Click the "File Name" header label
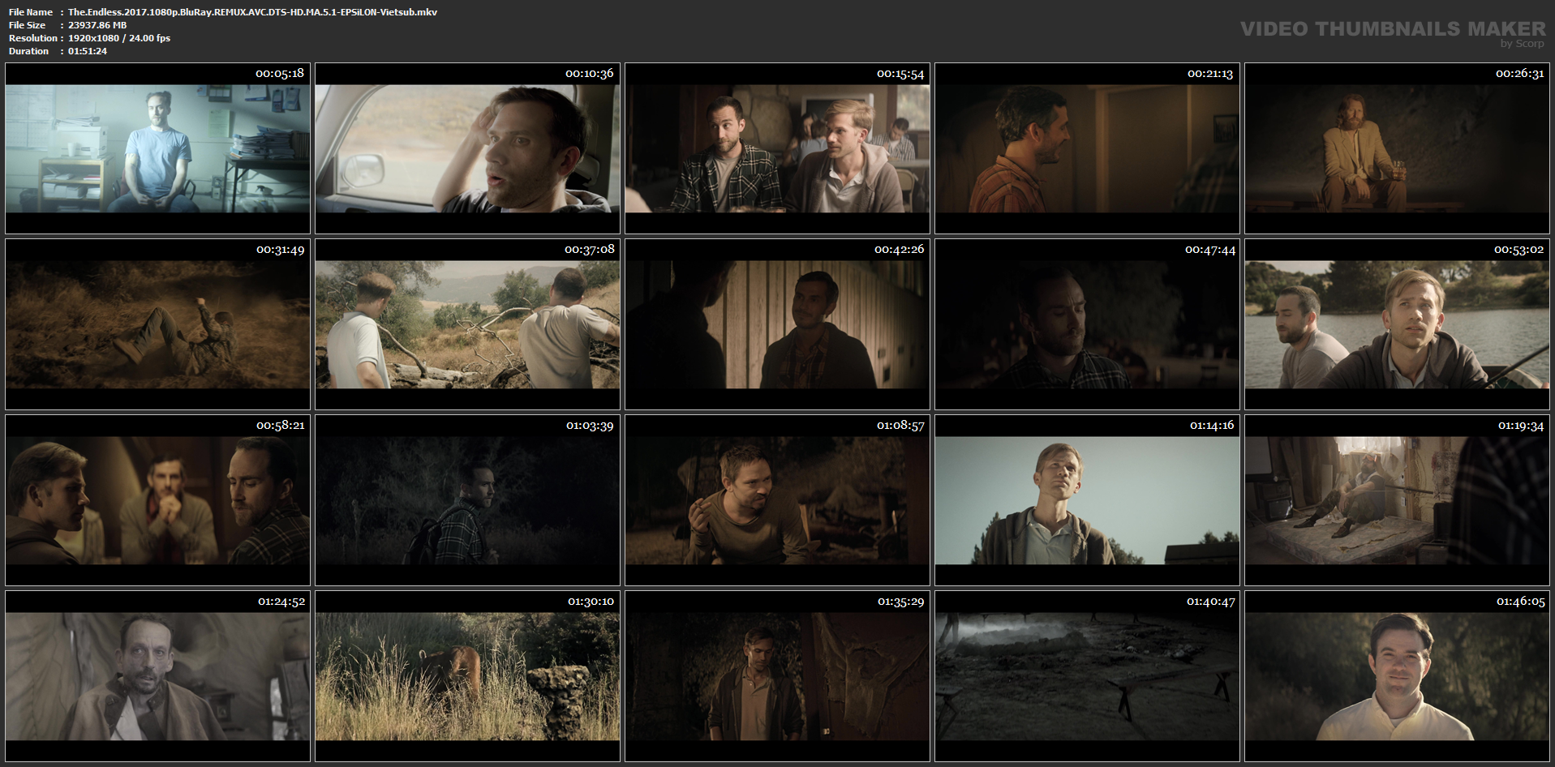Screen dimensions: 1555x767 (x=31, y=12)
